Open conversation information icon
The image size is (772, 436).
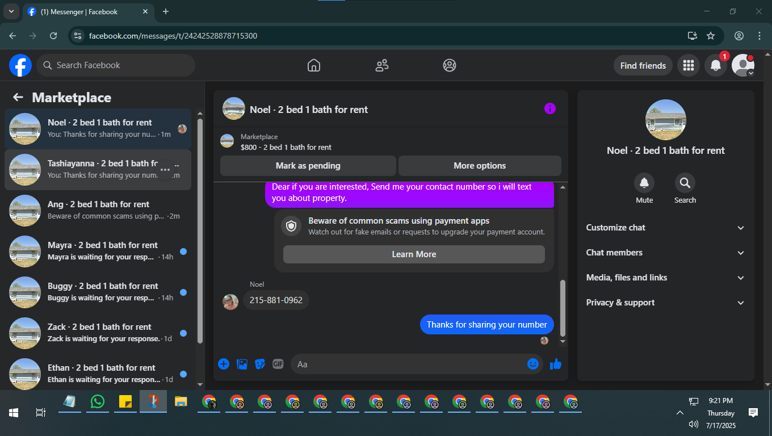(x=550, y=109)
